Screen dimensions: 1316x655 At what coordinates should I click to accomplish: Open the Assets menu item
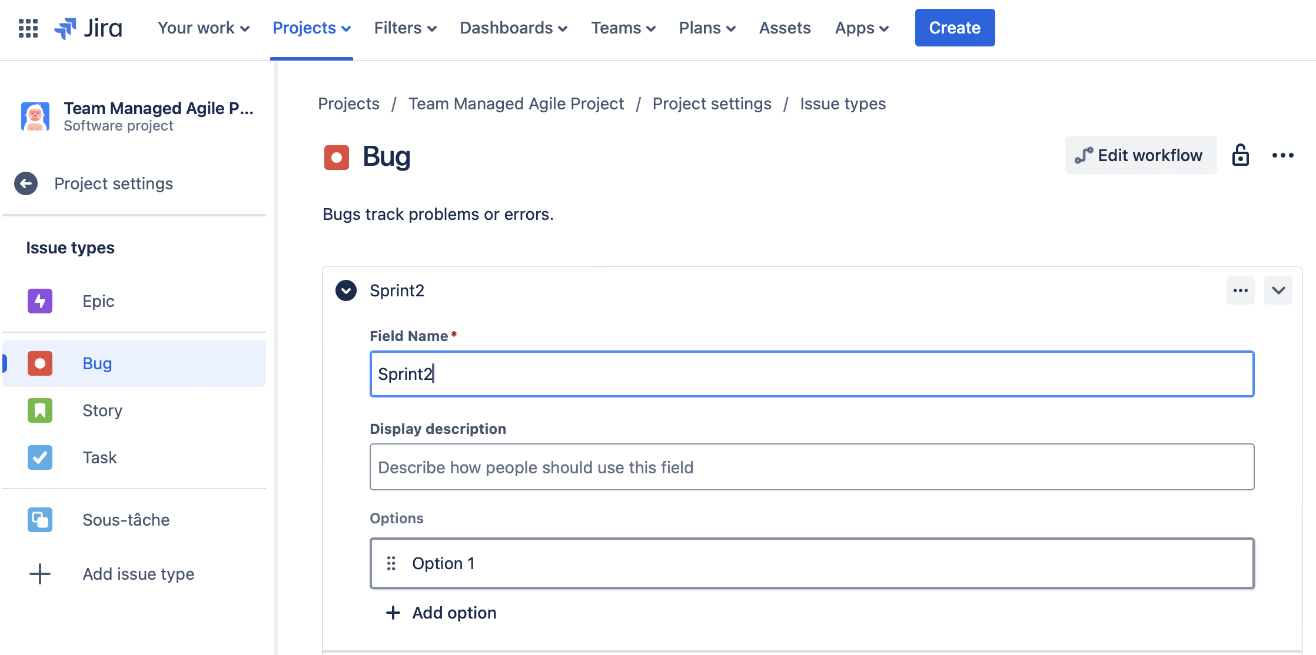785,28
